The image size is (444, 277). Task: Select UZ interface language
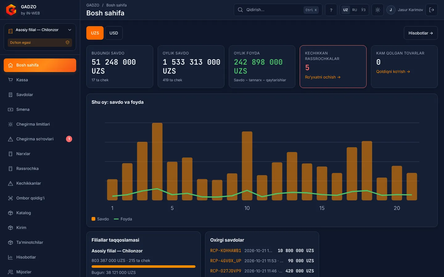tap(346, 10)
